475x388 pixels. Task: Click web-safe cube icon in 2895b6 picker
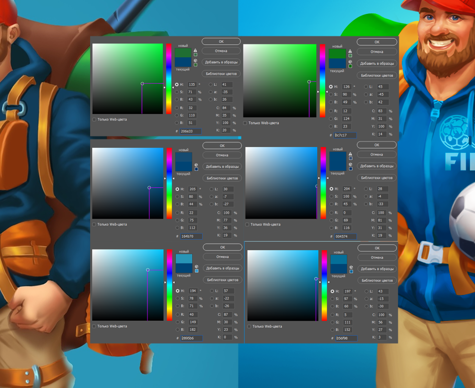(196, 266)
